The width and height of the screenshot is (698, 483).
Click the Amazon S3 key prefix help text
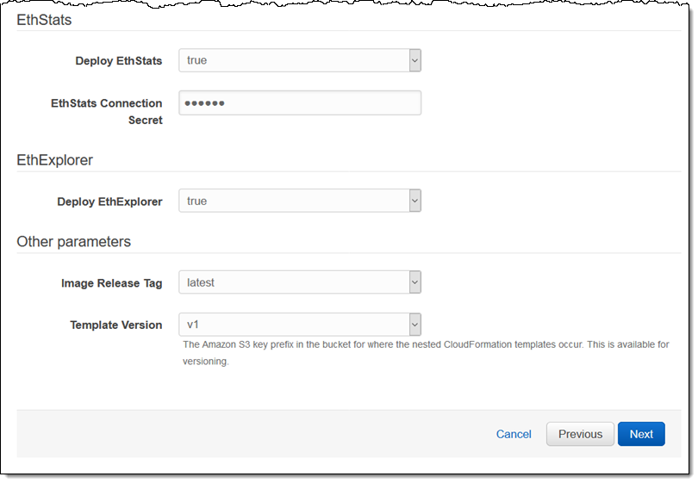[426, 353]
